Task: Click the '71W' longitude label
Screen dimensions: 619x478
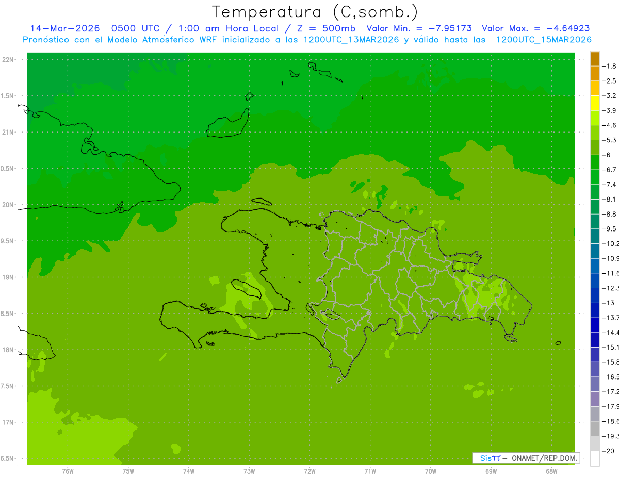Action: 370,471
